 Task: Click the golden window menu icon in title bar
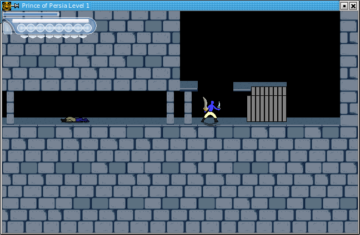pyautogui.click(x=7, y=6)
